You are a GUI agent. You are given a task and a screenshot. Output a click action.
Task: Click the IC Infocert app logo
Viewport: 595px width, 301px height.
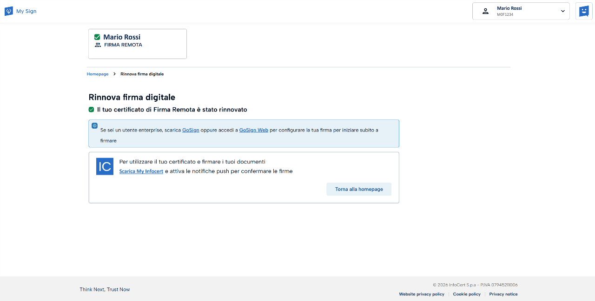click(105, 167)
